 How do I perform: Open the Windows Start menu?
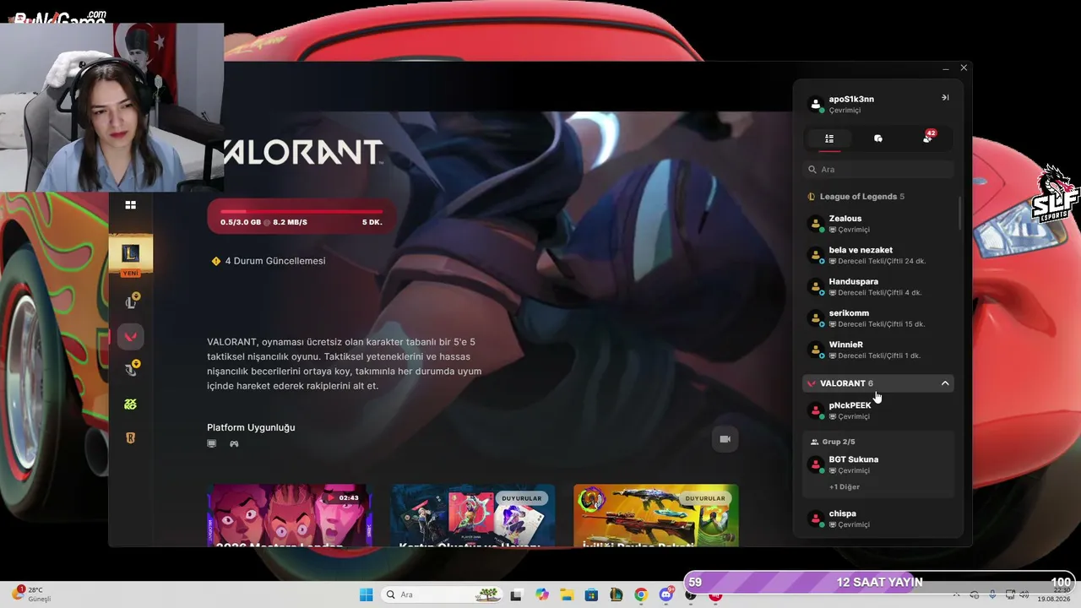367,594
